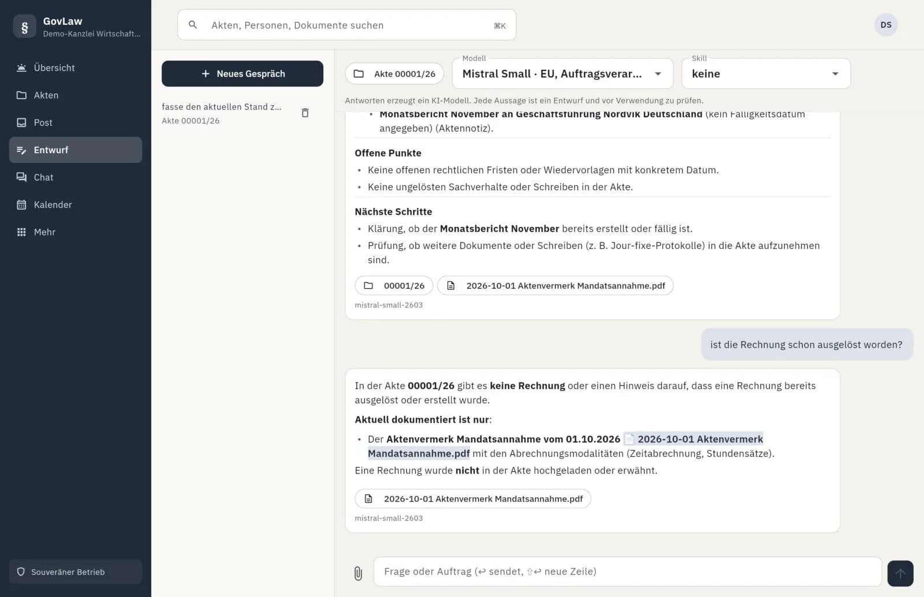The width and height of the screenshot is (924, 597).
Task: Open the DS user avatar menu
Action: coord(886,25)
